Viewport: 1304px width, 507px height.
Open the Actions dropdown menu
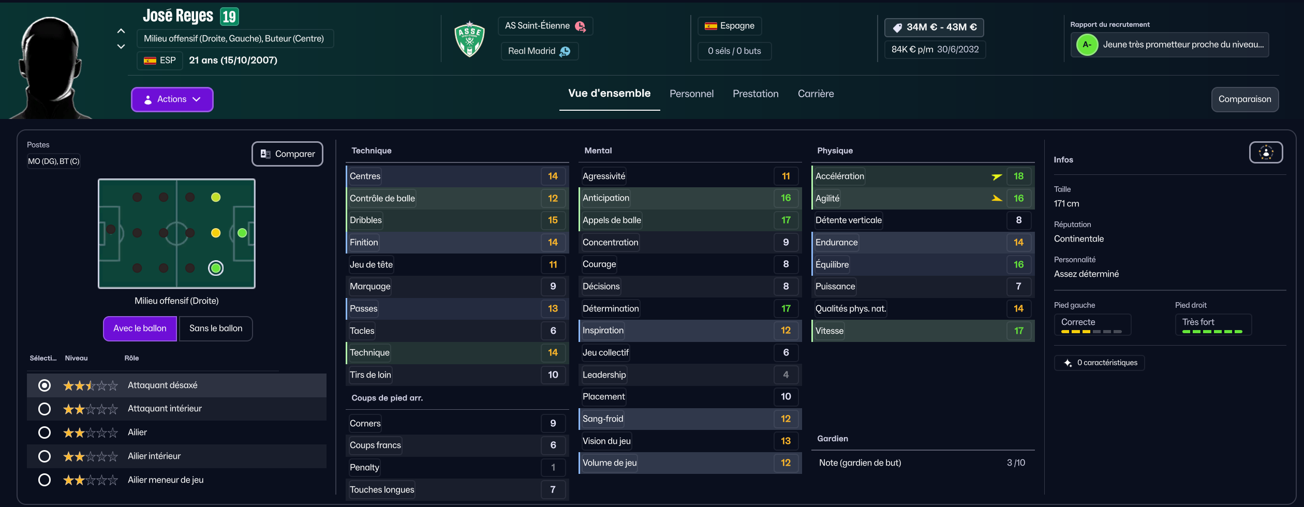pyautogui.click(x=172, y=99)
